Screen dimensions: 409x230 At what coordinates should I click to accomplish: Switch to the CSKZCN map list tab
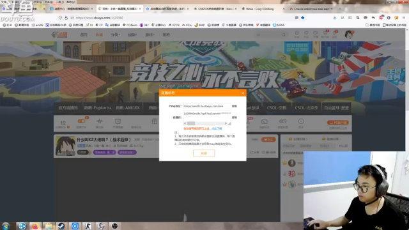(215, 9)
